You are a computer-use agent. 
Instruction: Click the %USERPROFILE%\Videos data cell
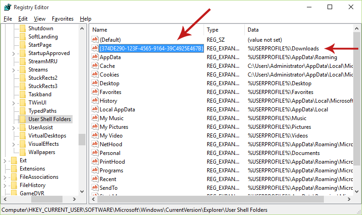[x=278, y=136]
